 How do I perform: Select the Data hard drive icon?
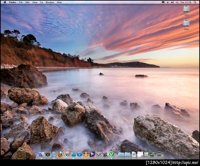186,23
